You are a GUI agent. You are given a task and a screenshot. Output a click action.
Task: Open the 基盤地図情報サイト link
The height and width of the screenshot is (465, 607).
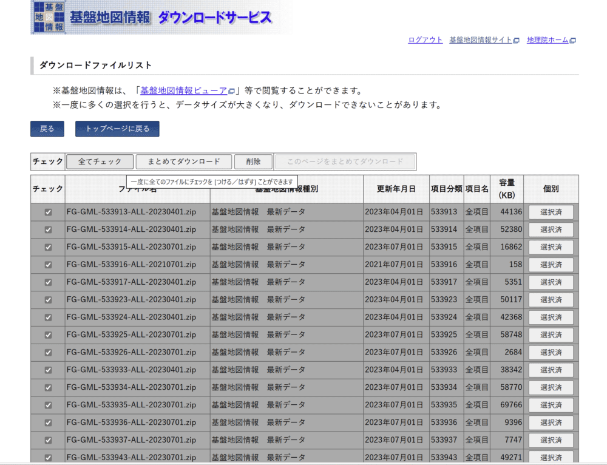[484, 40]
